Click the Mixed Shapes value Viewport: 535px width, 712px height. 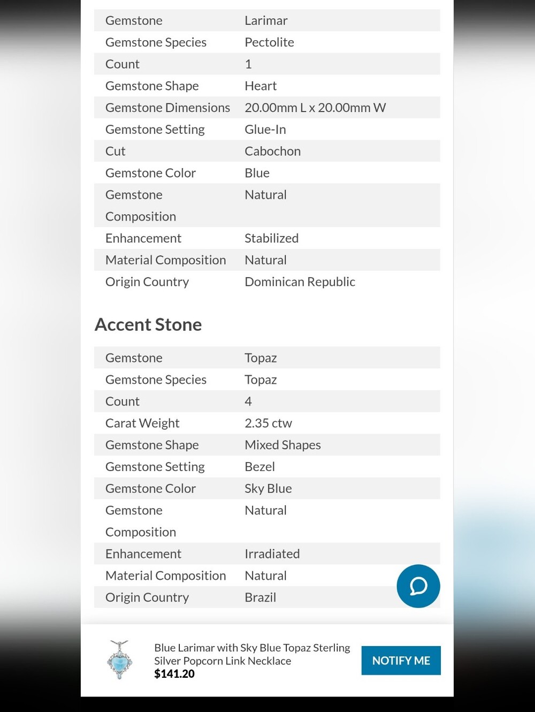pyautogui.click(x=282, y=445)
